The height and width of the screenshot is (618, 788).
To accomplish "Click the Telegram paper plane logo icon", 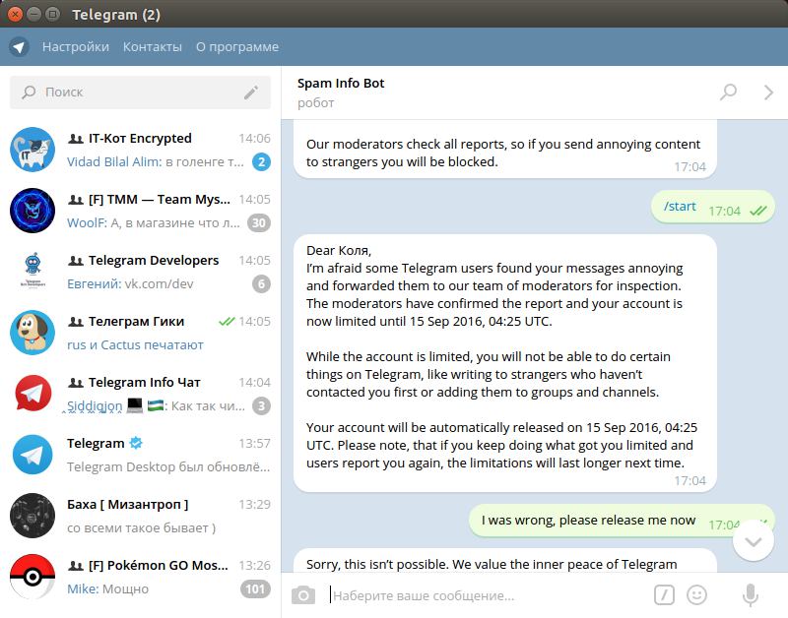I will click(x=19, y=46).
